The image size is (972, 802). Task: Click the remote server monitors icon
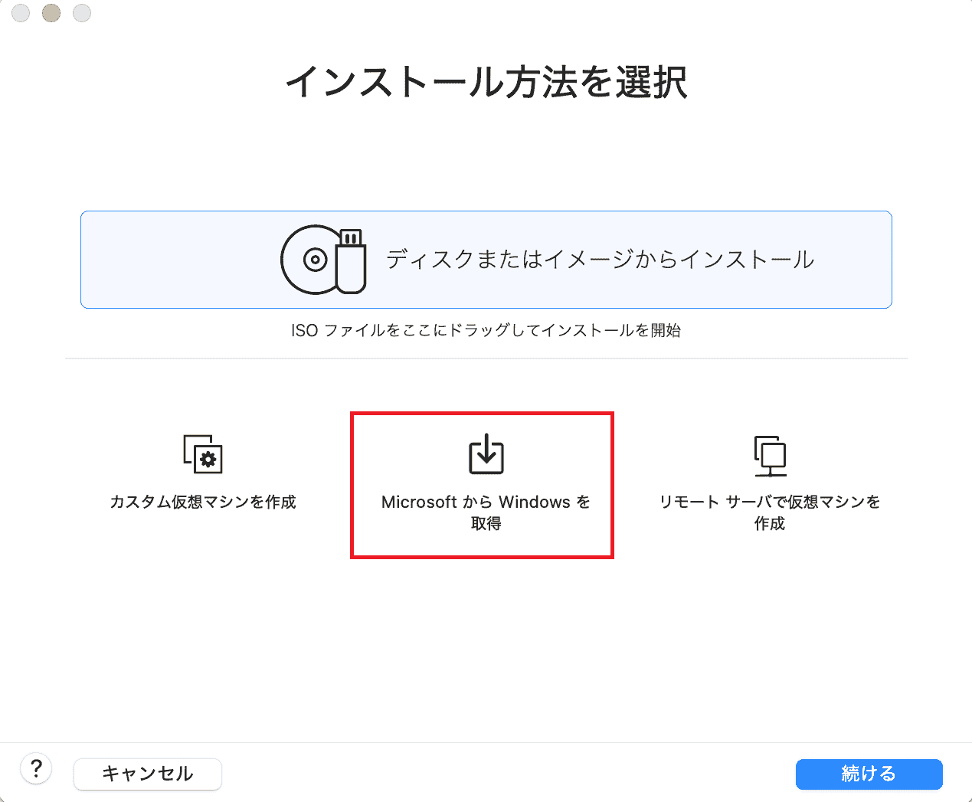770,456
